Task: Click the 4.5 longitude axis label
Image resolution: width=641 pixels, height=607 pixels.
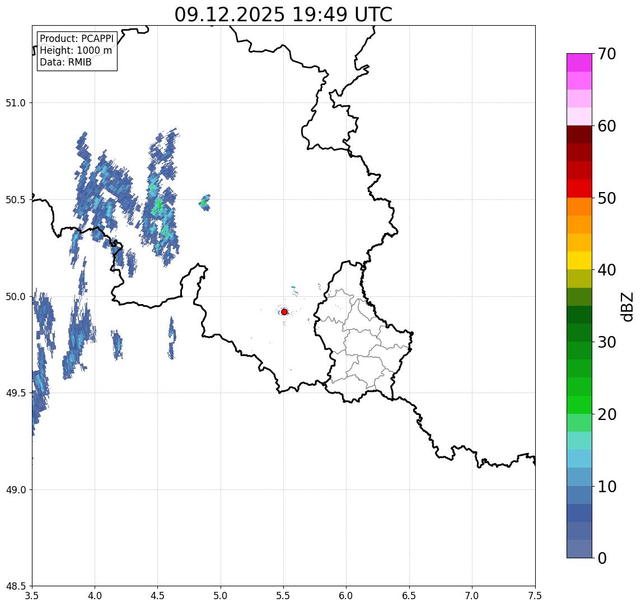Action: pos(158,596)
